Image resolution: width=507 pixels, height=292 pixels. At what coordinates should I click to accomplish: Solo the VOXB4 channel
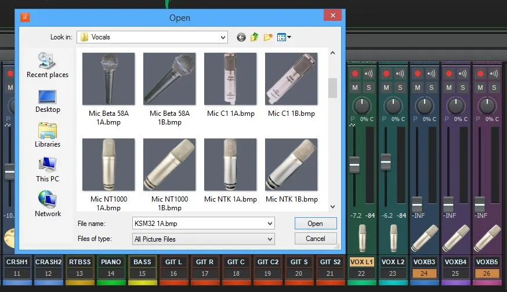coord(463,87)
